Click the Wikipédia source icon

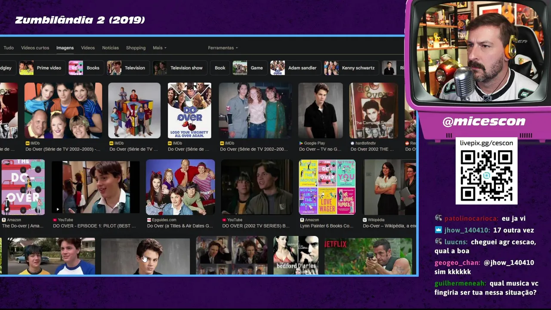(x=365, y=220)
